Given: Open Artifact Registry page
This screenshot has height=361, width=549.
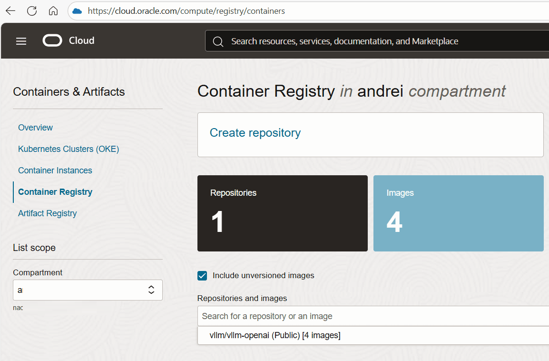Looking at the screenshot, I should click(x=47, y=213).
